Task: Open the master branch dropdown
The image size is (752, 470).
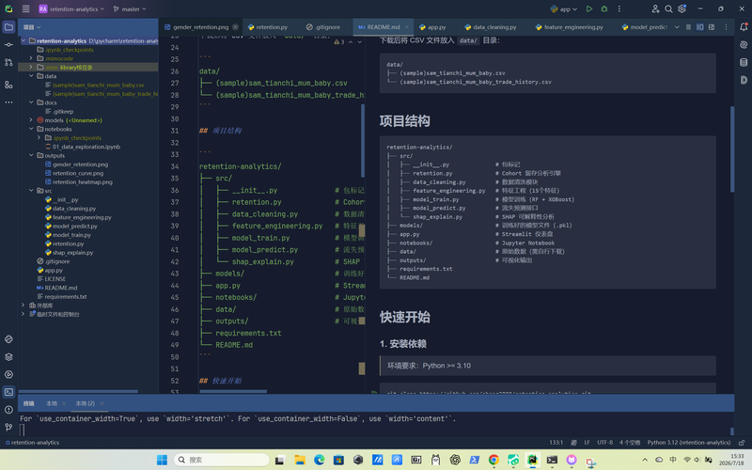Action: tap(130, 8)
